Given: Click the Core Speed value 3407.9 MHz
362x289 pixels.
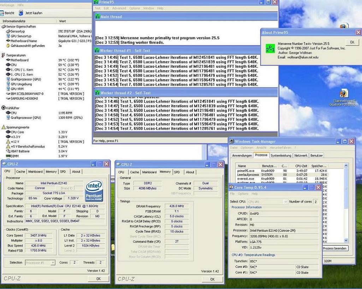Looking at the screenshot, I should (38, 235).
